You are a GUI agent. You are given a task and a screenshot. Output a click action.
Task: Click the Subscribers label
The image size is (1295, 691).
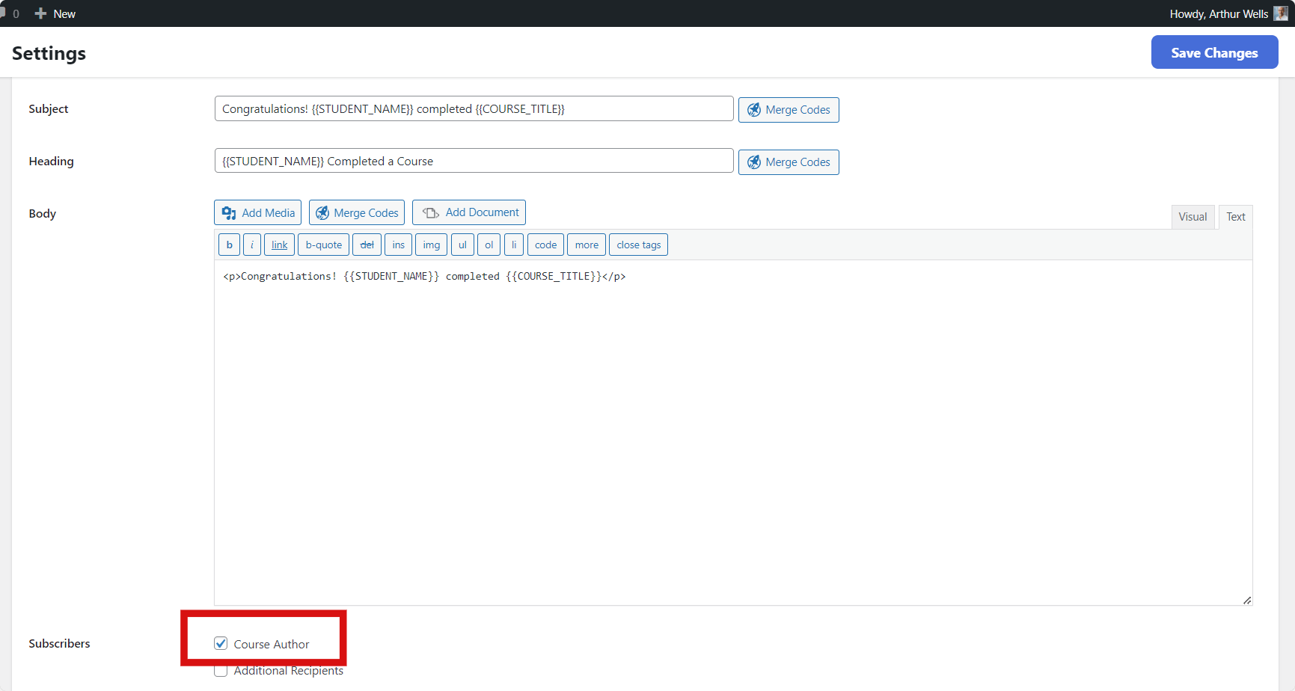coord(59,643)
